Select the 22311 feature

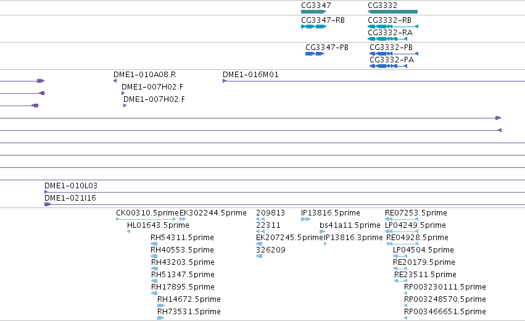tap(260, 231)
